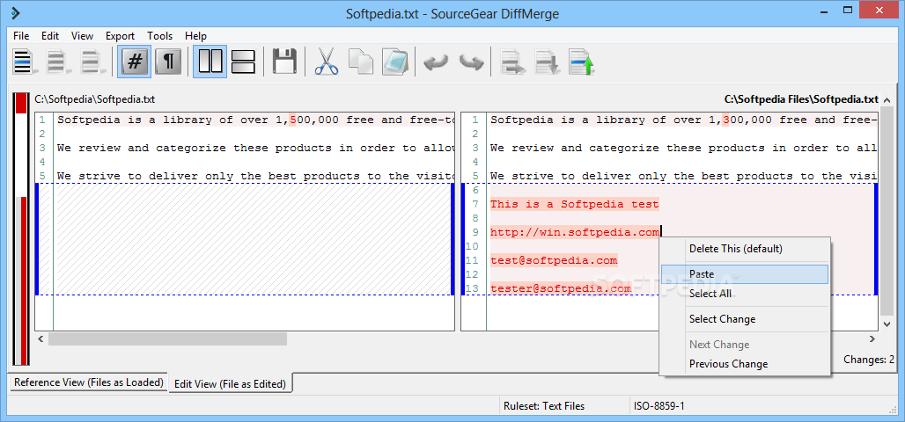The image size is (905, 422).
Task: Minimize the DiffMerge window
Action: (822, 11)
